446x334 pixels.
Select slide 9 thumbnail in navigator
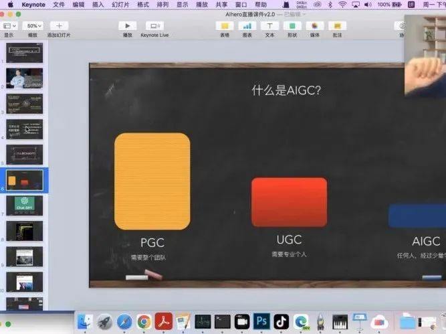(25, 256)
